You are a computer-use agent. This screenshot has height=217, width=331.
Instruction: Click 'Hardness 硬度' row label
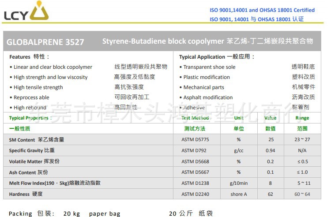(26, 194)
